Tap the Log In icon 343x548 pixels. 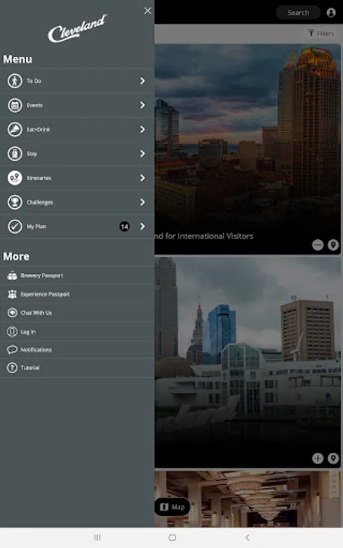pos(12,331)
